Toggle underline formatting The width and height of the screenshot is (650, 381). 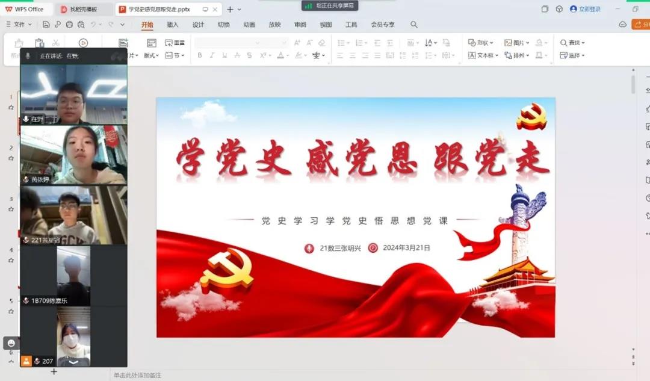(x=224, y=55)
